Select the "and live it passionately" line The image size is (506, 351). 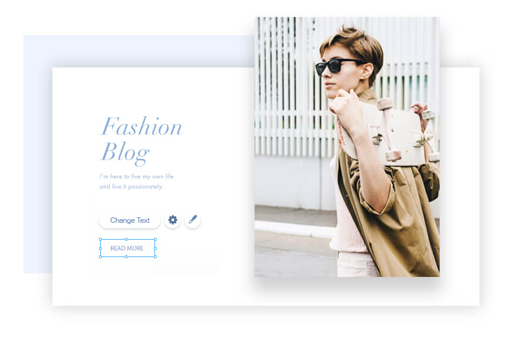pos(131,187)
